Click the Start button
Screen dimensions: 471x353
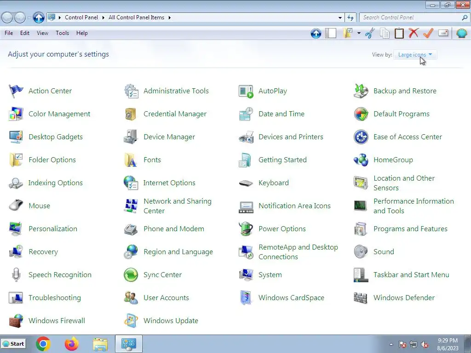[x=13, y=344]
